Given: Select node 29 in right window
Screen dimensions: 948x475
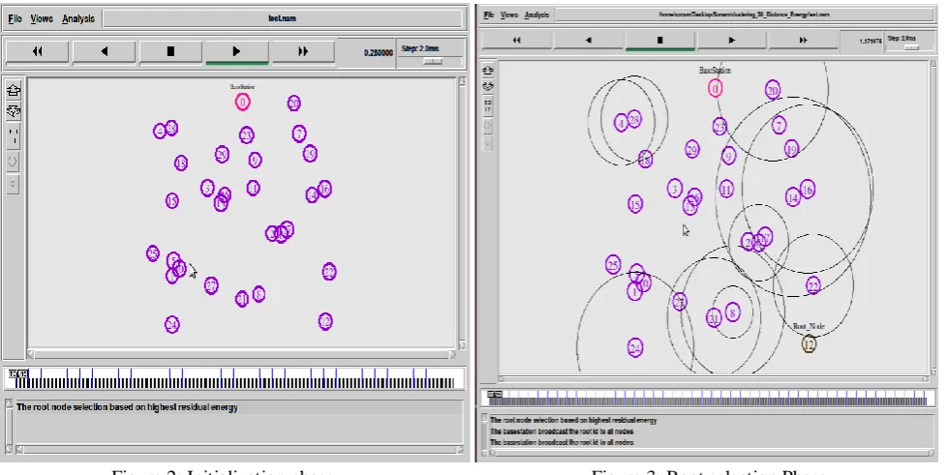Looking at the screenshot, I should coord(693,149).
